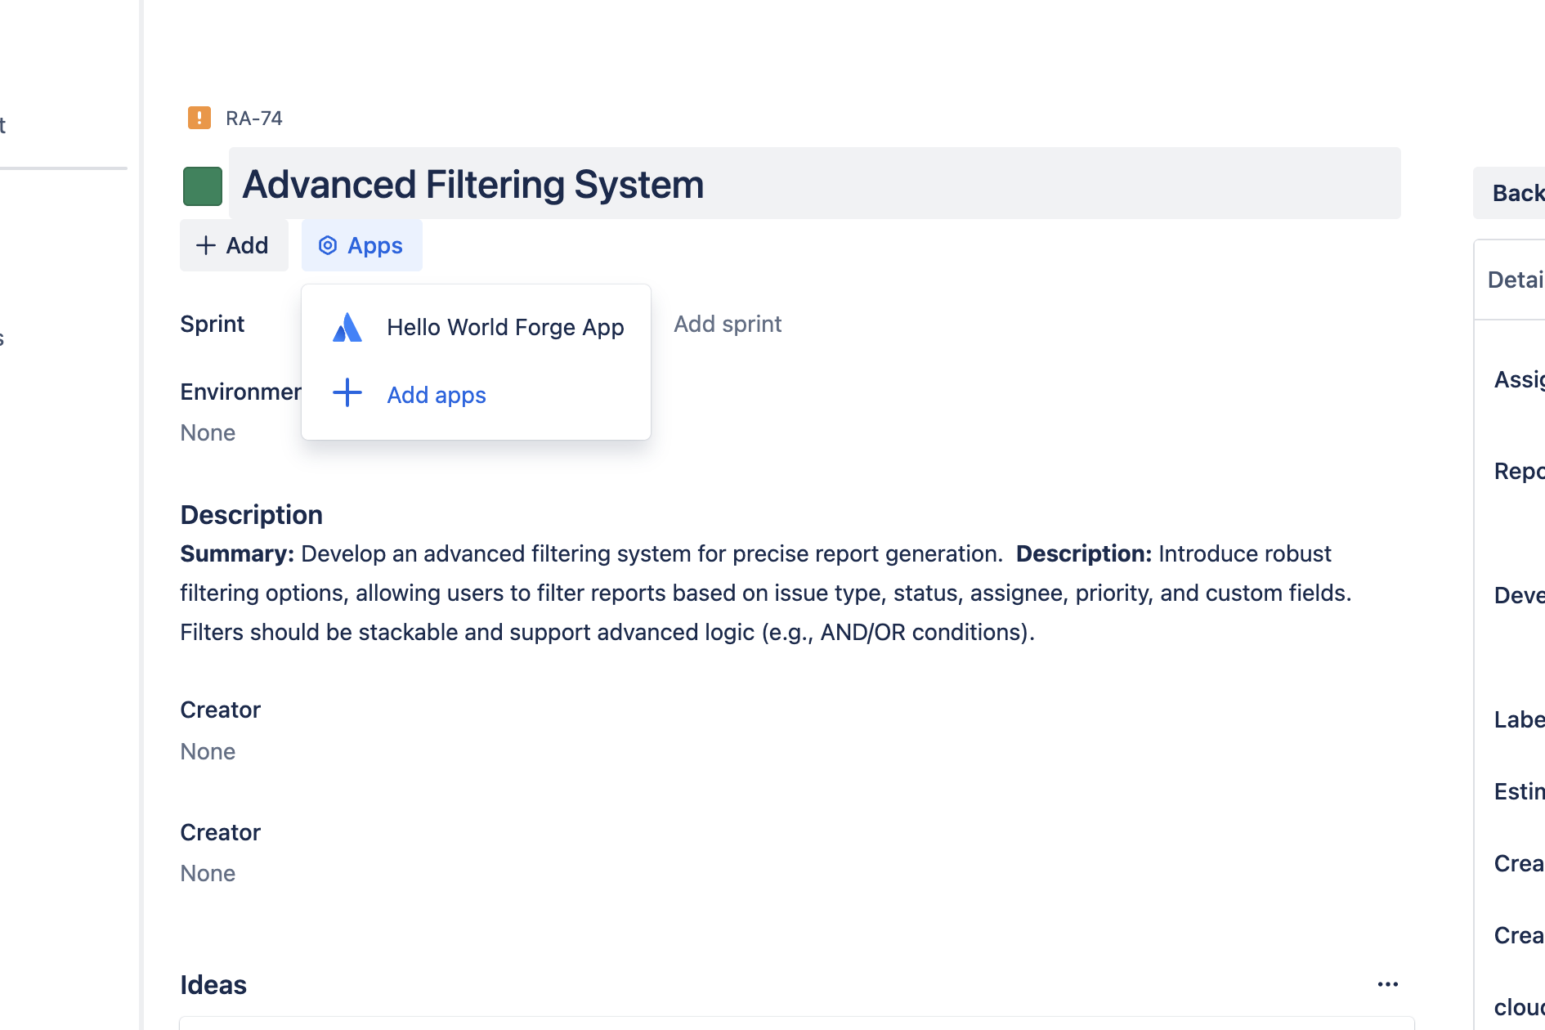Open the RA-74 issue key link
This screenshot has width=1545, height=1030.
point(254,119)
